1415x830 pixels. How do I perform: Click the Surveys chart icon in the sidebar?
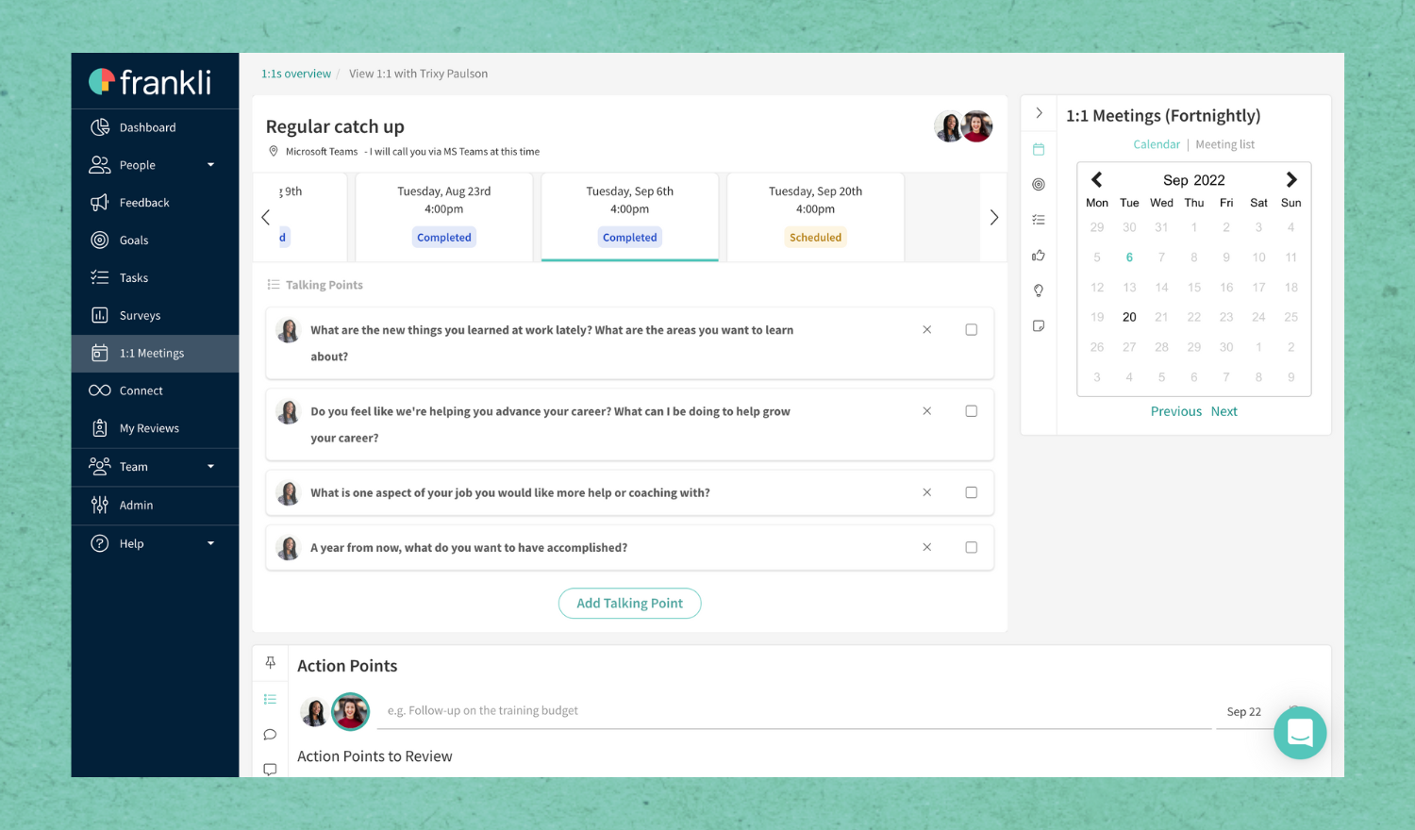click(x=101, y=315)
